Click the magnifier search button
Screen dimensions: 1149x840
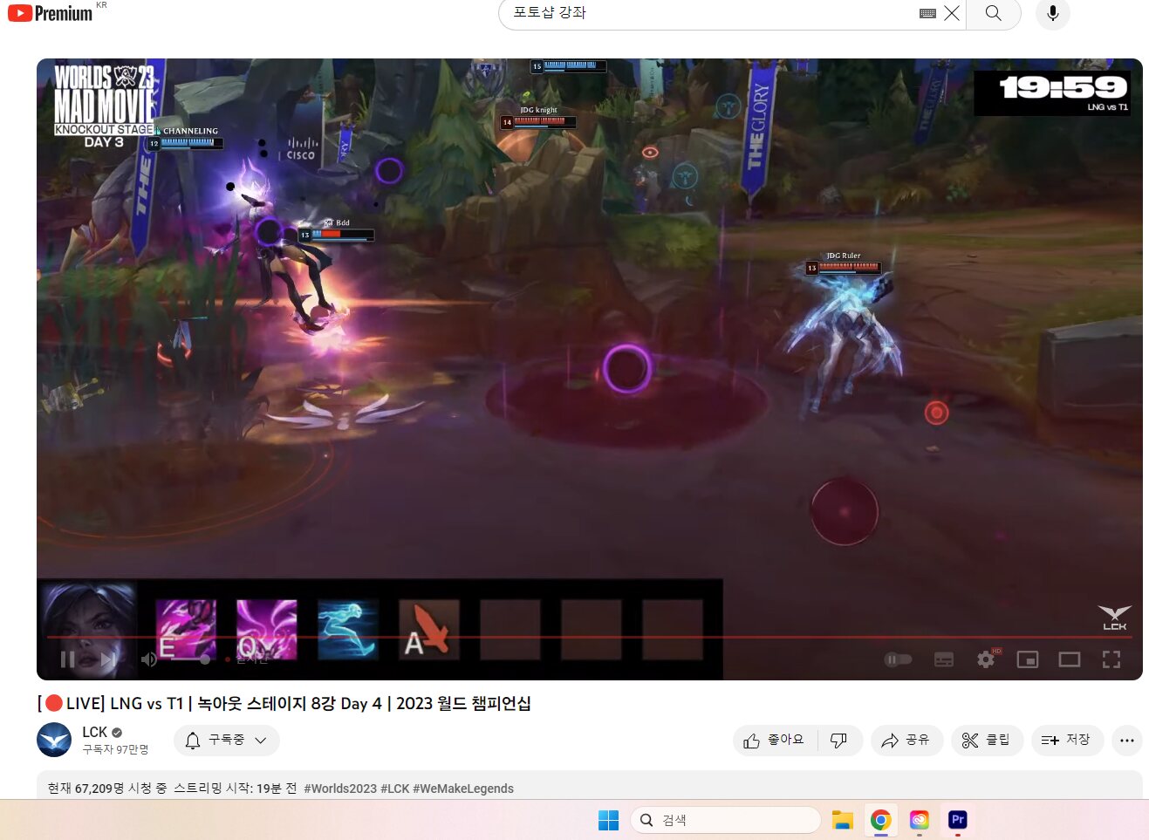tap(993, 13)
